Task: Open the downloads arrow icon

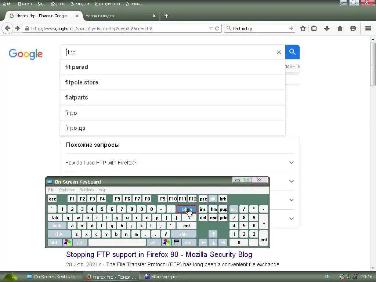Action: point(327,29)
